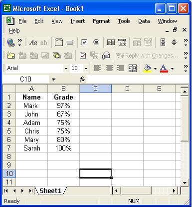Select row 10 header

tap(9, 173)
